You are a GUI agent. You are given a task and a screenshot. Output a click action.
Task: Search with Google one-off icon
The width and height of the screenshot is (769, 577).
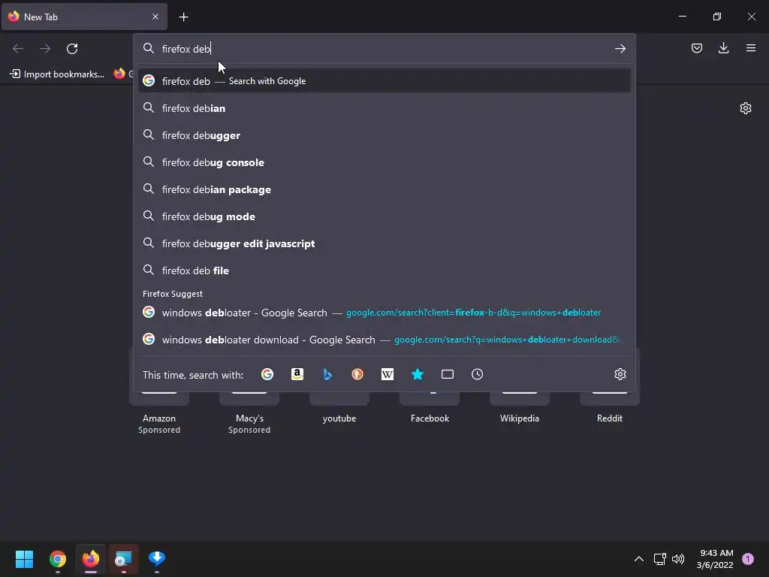(x=267, y=374)
